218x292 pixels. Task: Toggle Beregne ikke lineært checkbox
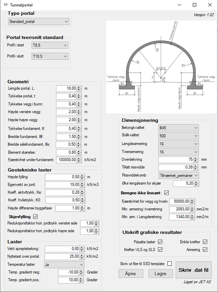167,193
